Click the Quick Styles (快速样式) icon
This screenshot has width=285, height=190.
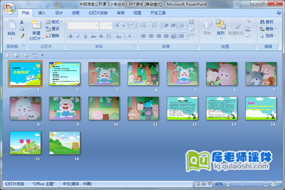tap(236, 24)
